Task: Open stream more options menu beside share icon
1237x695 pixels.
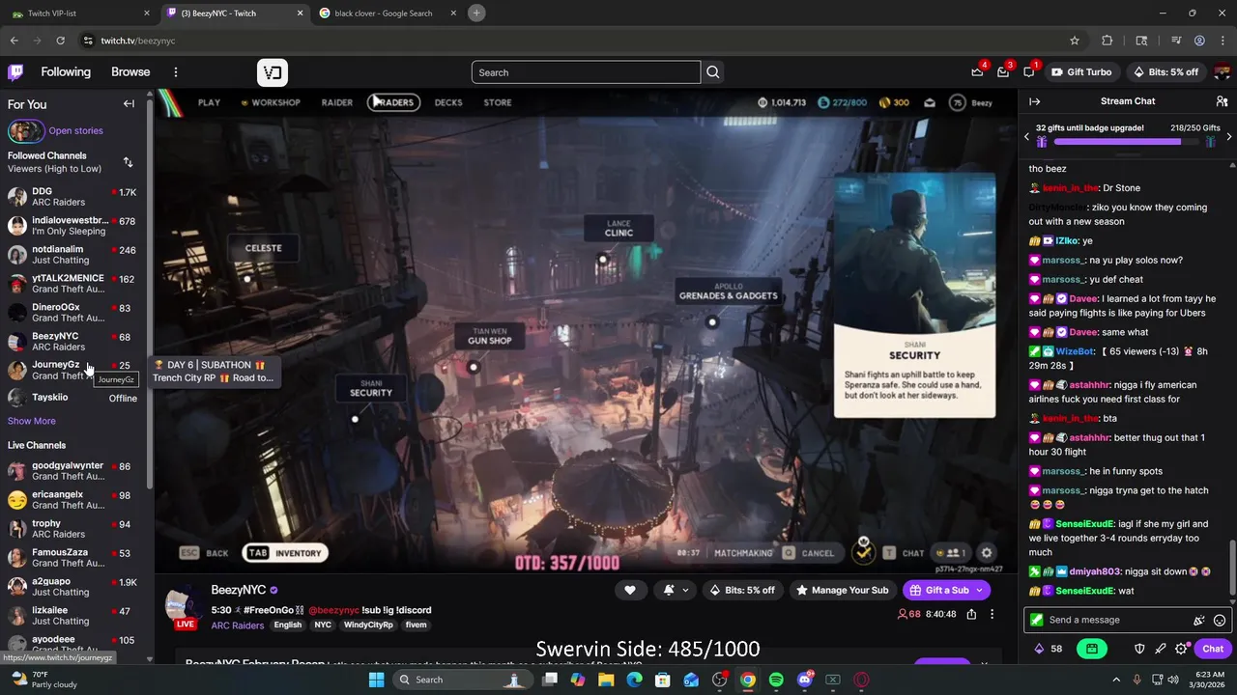Action: coord(992,614)
